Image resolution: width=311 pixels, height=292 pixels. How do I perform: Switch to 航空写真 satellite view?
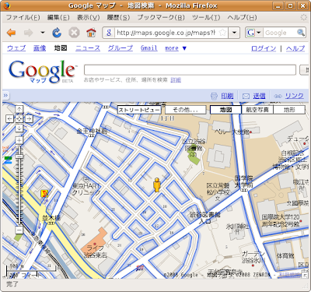click(257, 110)
